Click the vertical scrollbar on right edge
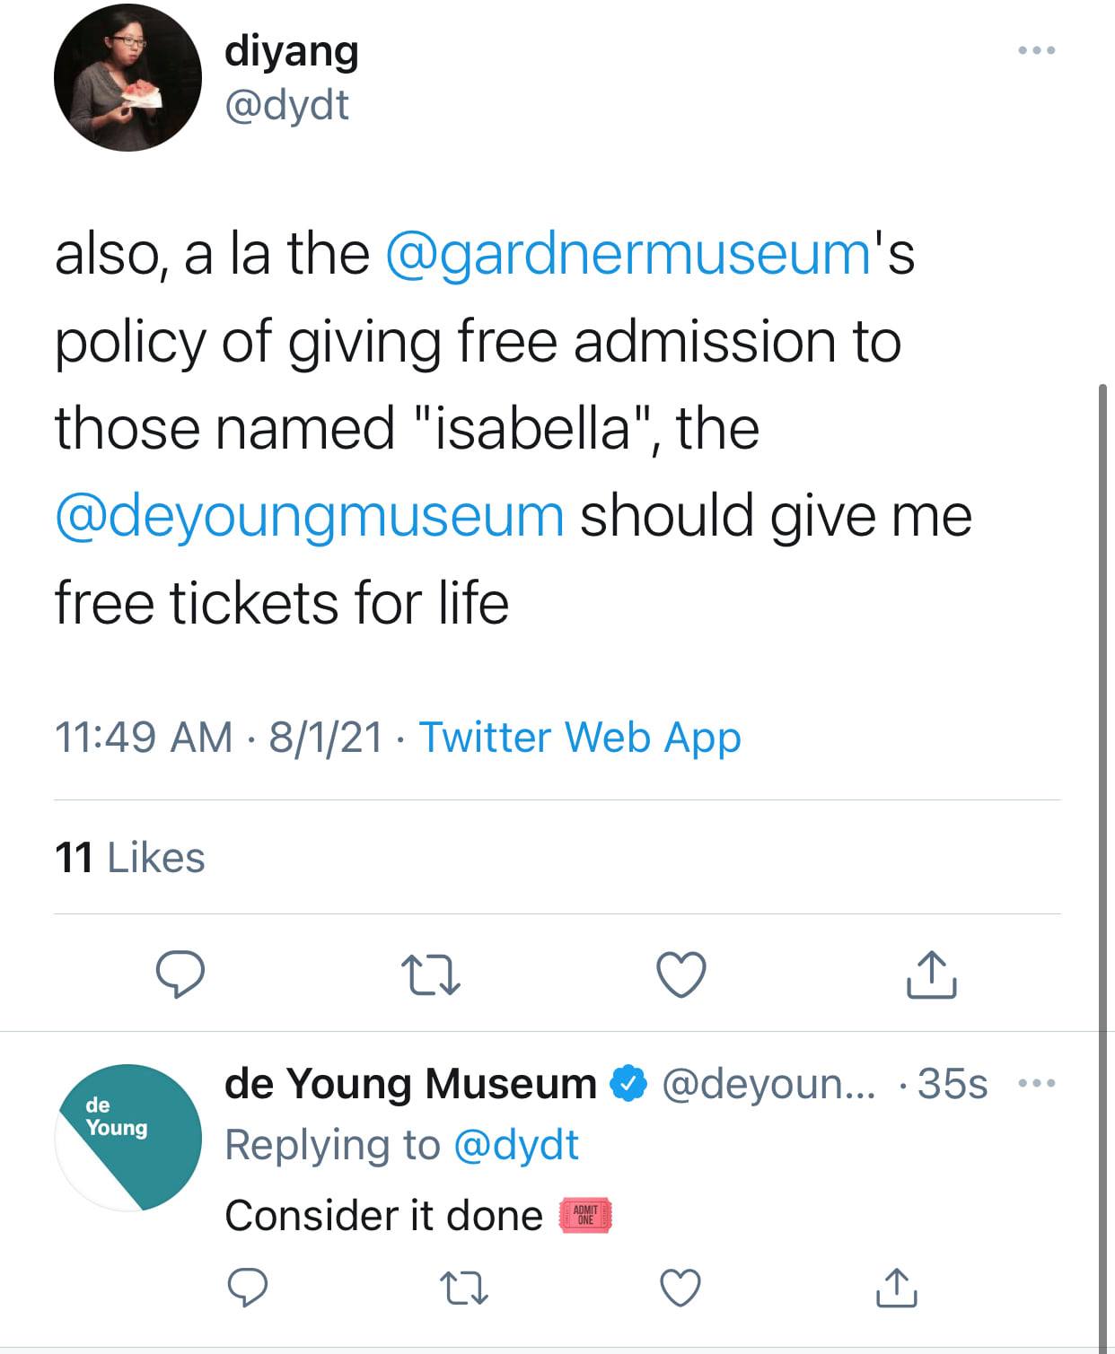This screenshot has width=1115, height=1354. 1102,808
